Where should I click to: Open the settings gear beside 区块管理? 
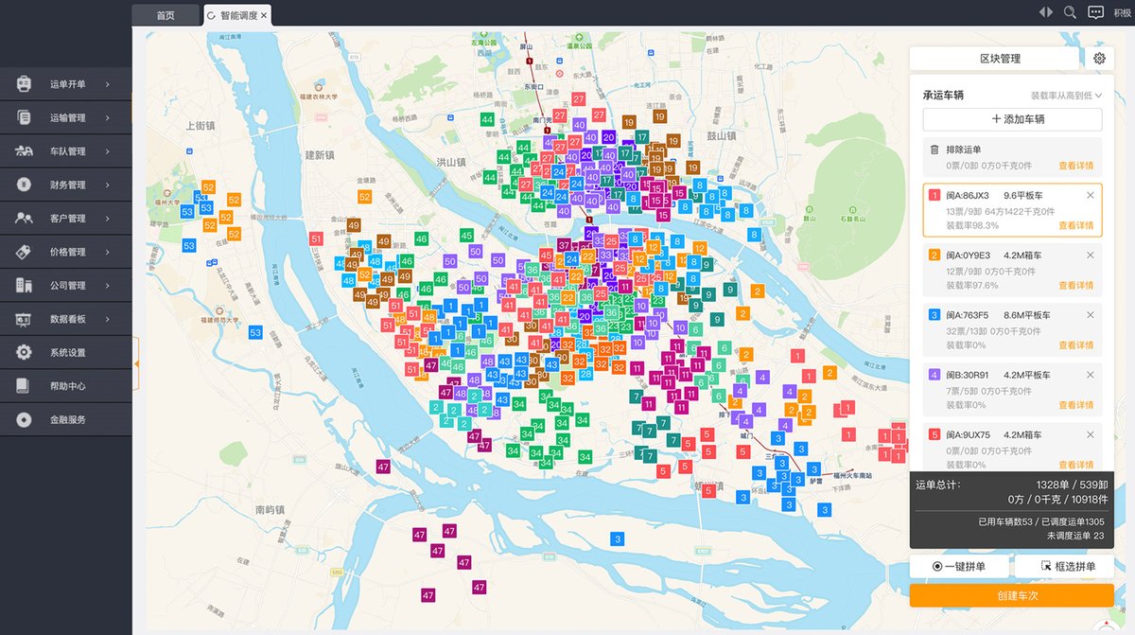1099,59
